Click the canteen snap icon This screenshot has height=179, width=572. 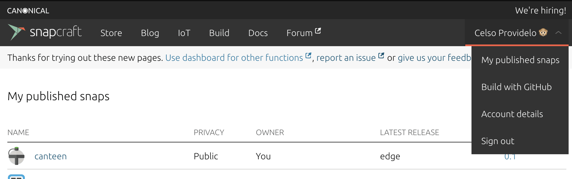pyautogui.click(x=16, y=156)
